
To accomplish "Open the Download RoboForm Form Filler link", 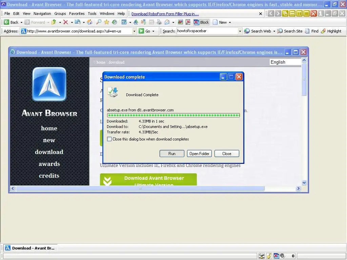I will 165,14.
